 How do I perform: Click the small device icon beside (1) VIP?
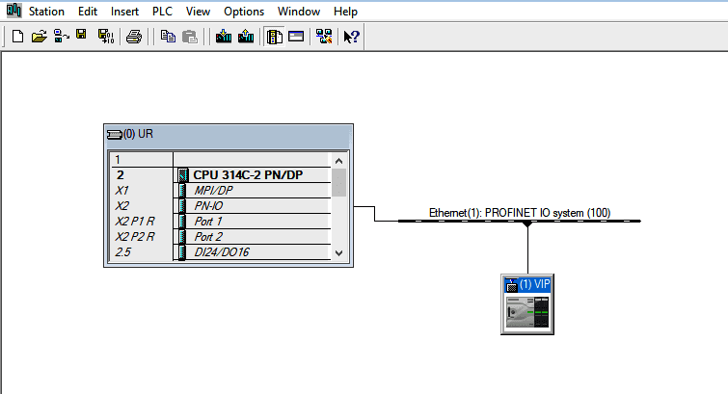(511, 285)
